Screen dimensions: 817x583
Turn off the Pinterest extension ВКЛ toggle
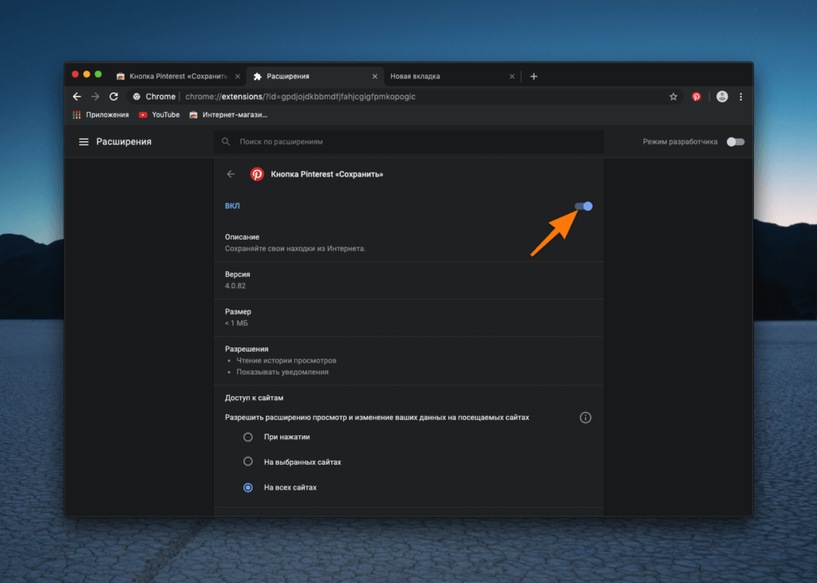[583, 206]
